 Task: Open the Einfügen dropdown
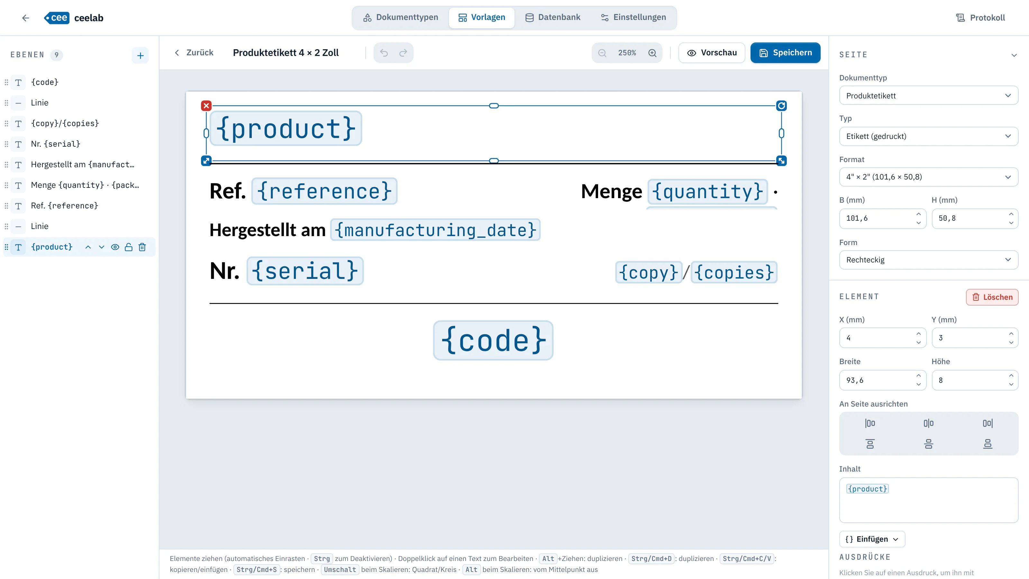tap(872, 539)
